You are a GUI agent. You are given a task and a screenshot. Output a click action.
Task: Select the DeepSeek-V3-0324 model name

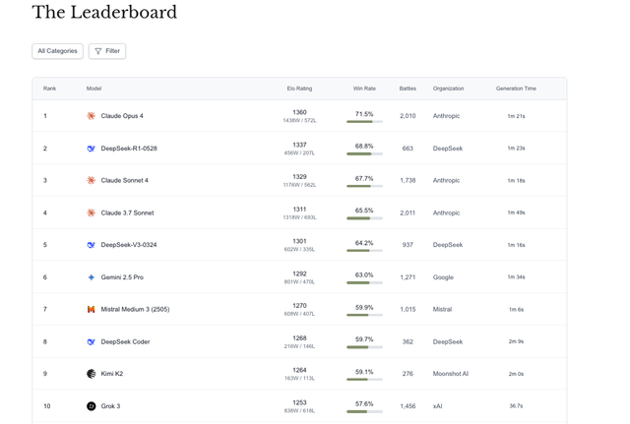point(129,245)
